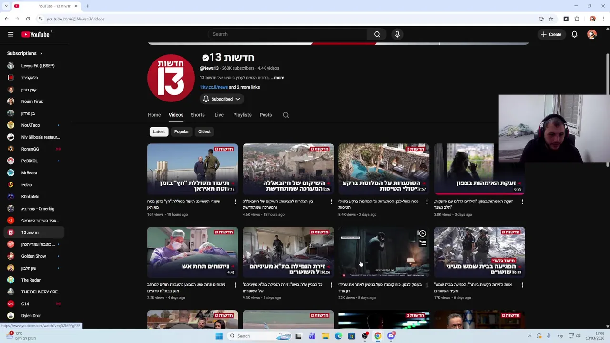Screen dimensions: 610x343
Task: Reload the page in Chrome
Action: click(28, 19)
